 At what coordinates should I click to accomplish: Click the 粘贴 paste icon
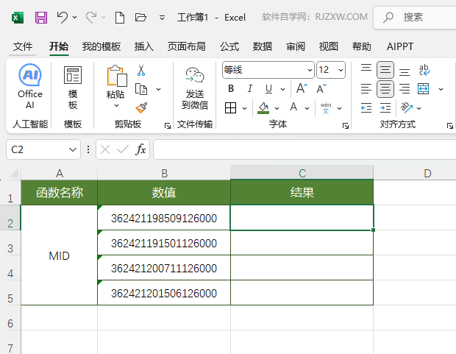pyautogui.click(x=117, y=76)
